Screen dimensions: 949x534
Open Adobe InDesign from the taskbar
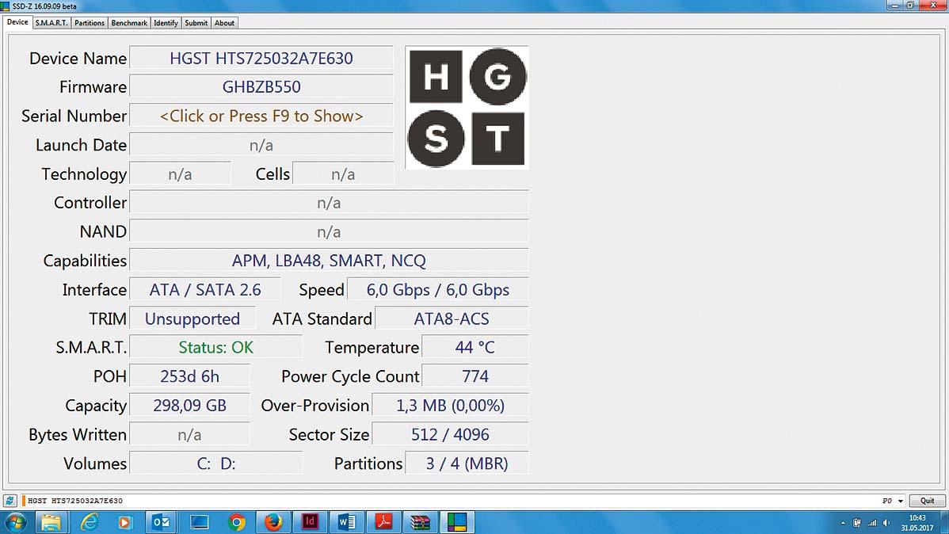point(310,522)
